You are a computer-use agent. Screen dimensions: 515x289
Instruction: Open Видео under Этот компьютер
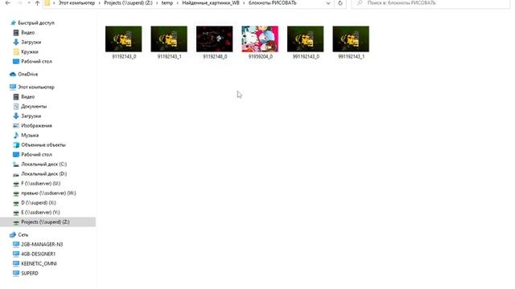pyautogui.click(x=27, y=96)
